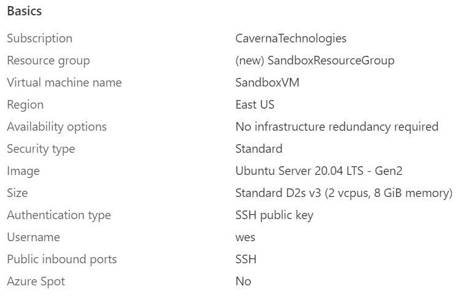Click the SSH inbound ports value
The height and width of the screenshot is (297, 470).
(246, 259)
